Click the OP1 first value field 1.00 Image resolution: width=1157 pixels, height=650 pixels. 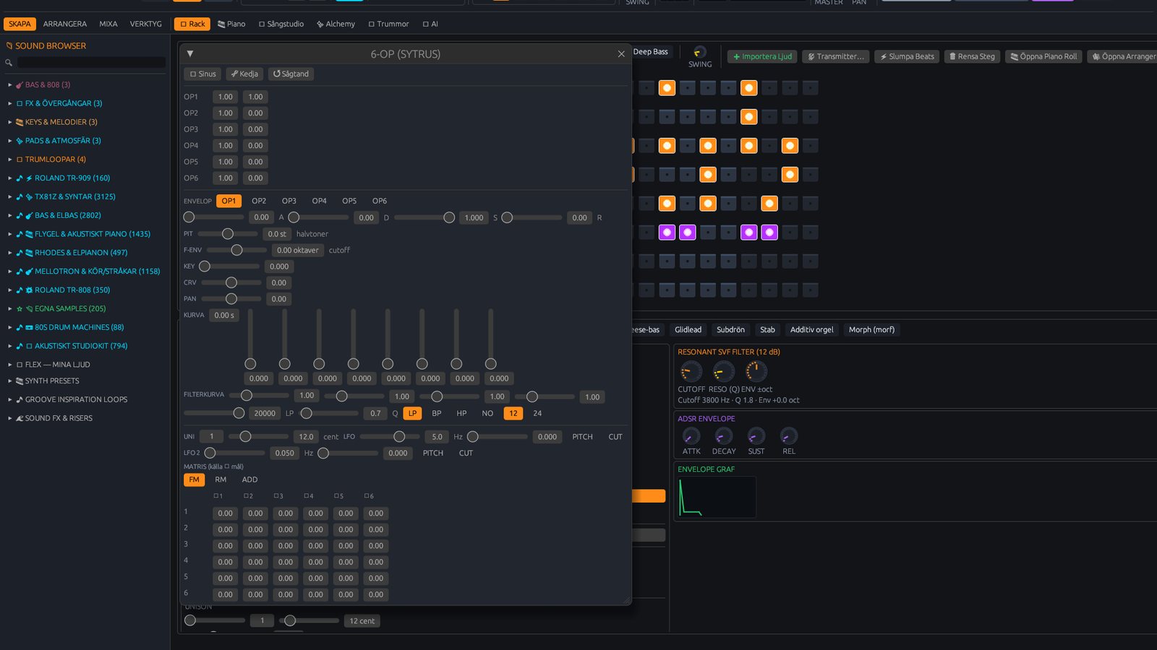(x=226, y=97)
